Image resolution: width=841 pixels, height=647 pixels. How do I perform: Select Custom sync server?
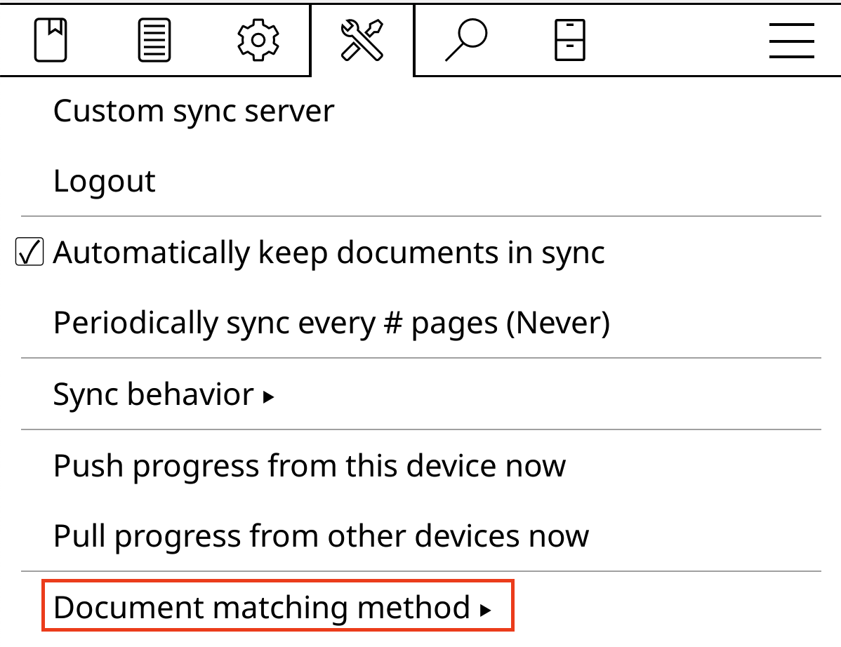(x=194, y=110)
